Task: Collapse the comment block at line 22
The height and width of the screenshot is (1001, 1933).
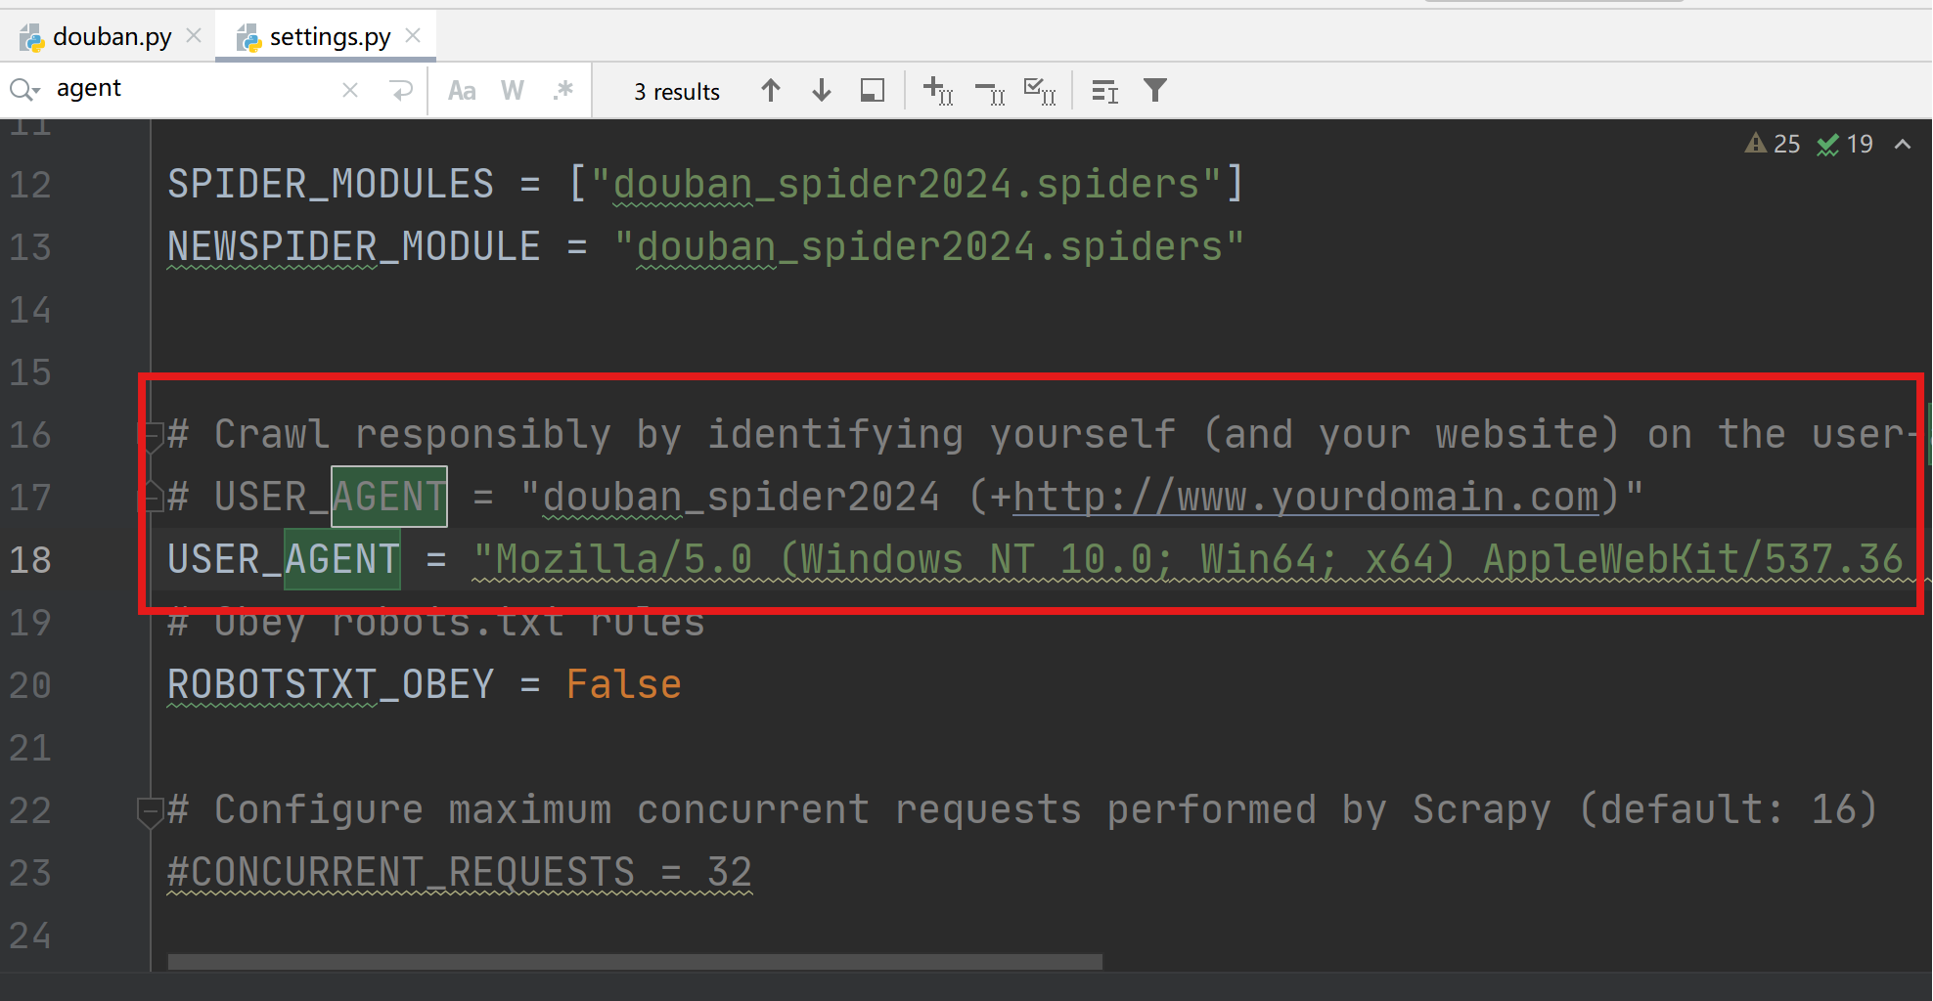Action: (151, 811)
